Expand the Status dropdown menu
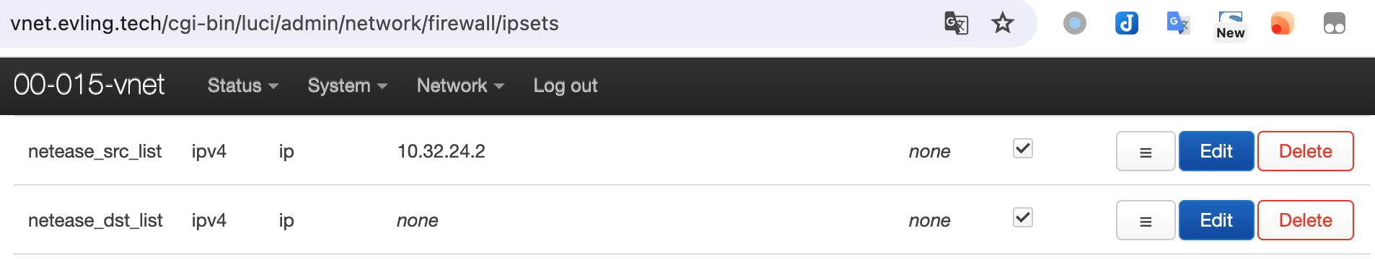1375x259 pixels. 243,86
